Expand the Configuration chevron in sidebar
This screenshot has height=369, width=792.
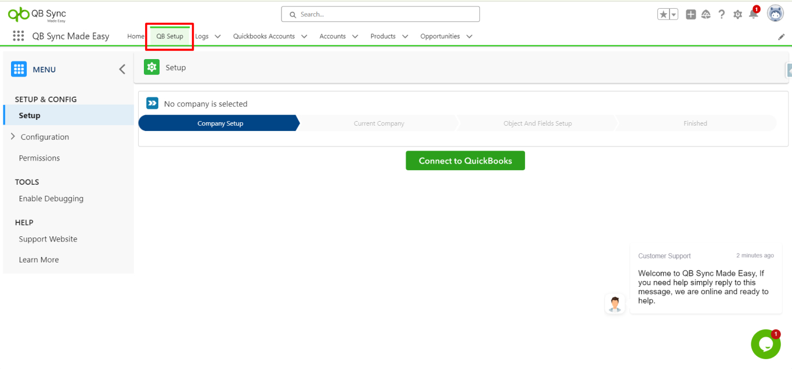(13, 137)
